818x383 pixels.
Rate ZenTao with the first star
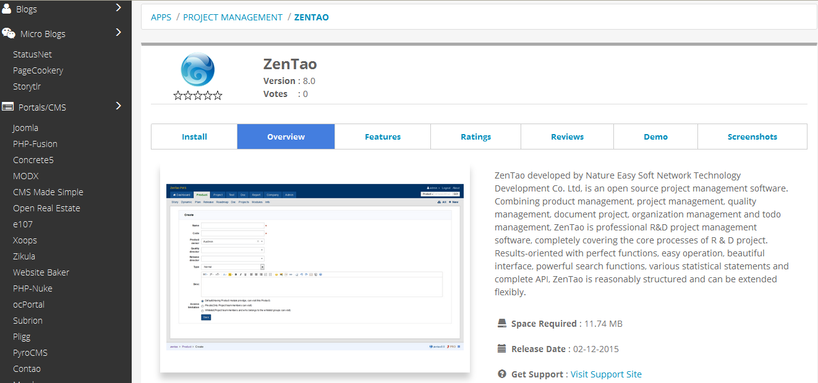[x=178, y=96]
